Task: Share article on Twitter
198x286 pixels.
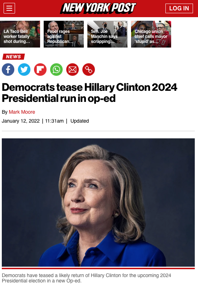Action: pos(24,69)
